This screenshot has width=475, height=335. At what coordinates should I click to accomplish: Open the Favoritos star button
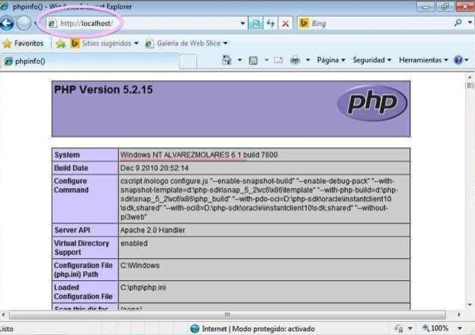24,43
